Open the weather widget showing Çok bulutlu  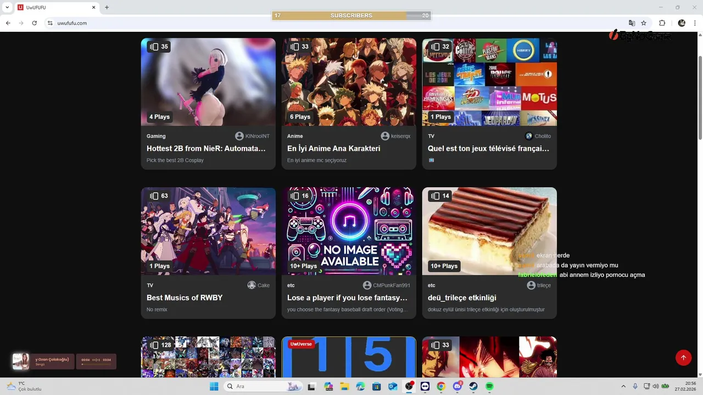click(x=24, y=386)
